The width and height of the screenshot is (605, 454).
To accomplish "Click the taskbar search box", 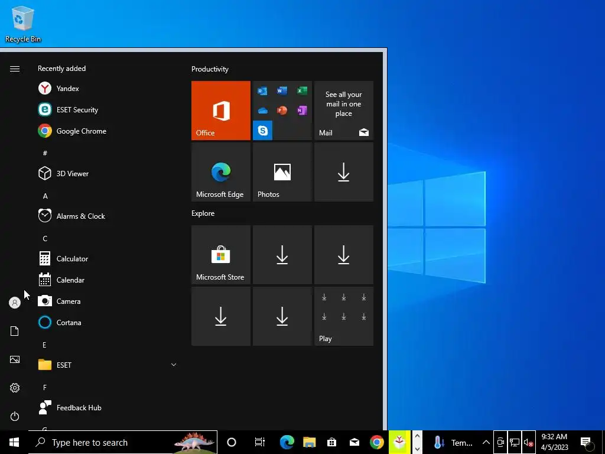I will point(123,442).
